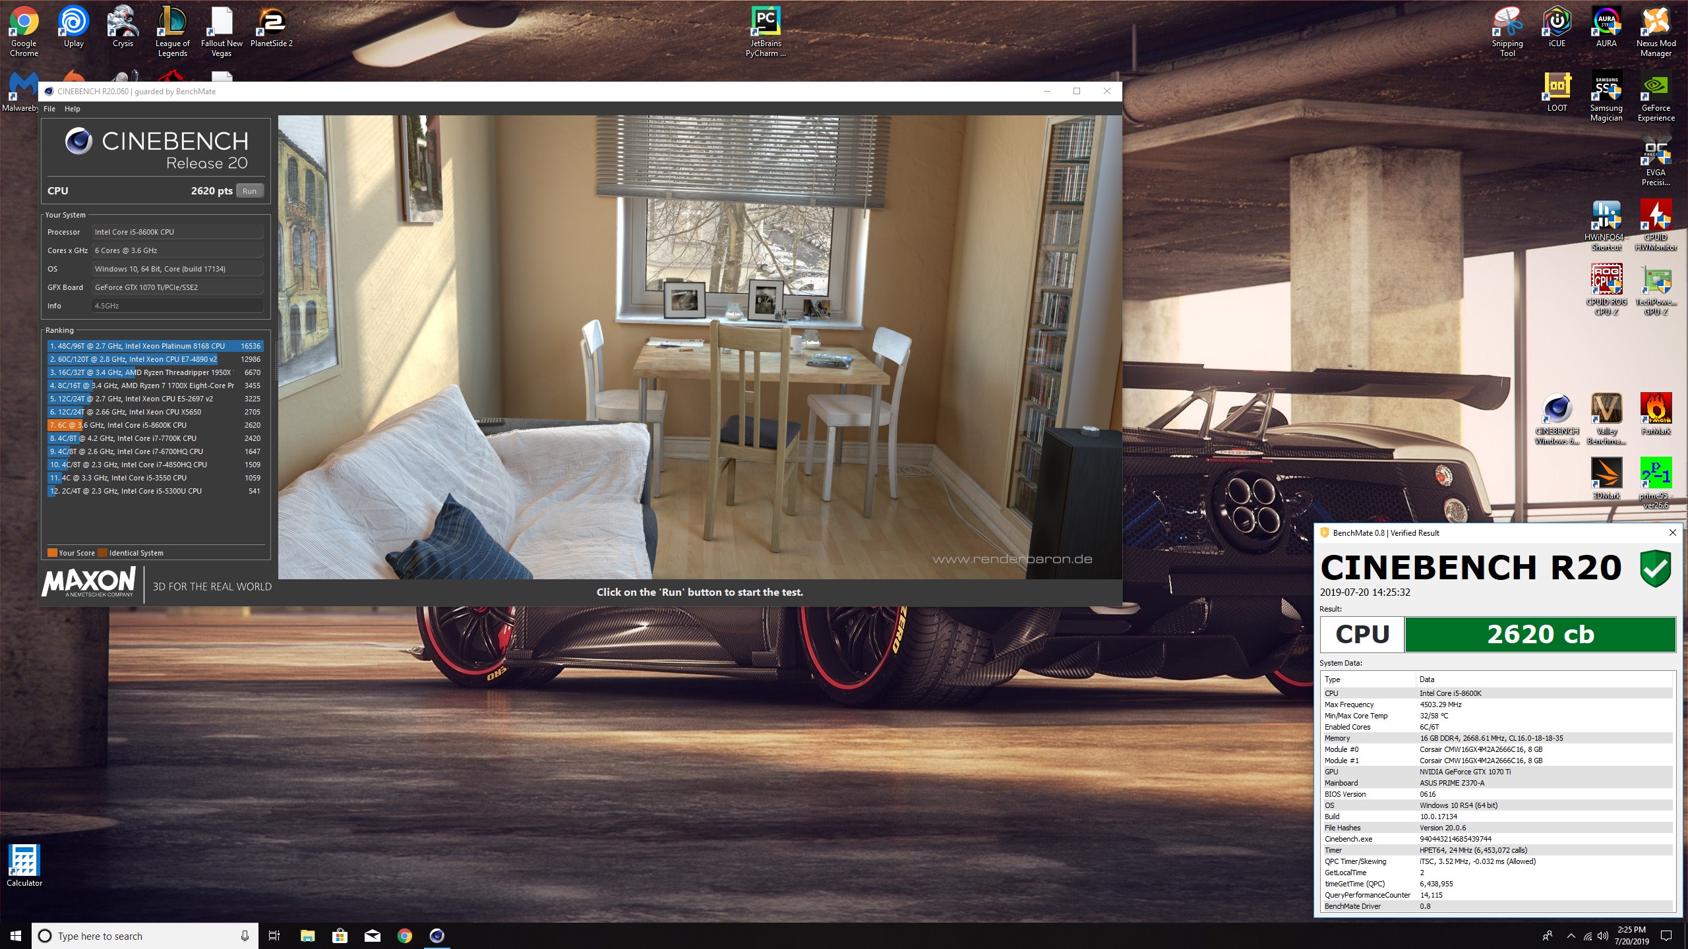Open CPUID ROG CPU-Z shortcut
1688x949 pixels.
(x=1606, y=290)
